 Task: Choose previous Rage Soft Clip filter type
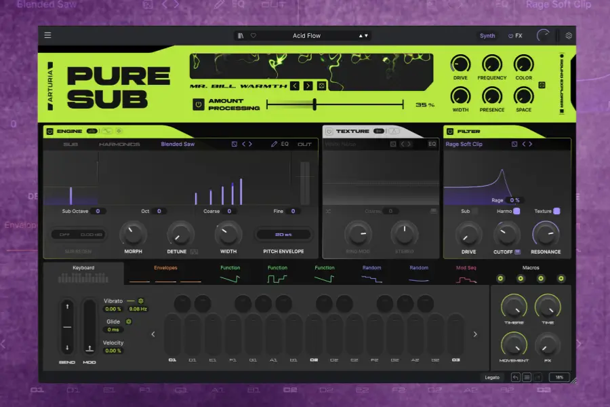point(524,144)
